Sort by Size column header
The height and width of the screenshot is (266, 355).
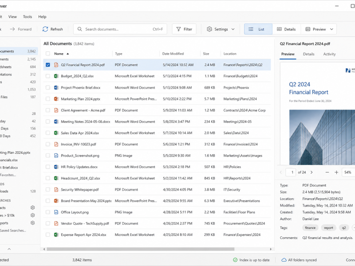(x=206, y=54)
